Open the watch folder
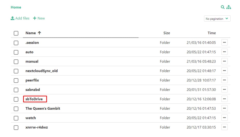Image resolution: width=240 pixels, height=137 pixels. 31,118
